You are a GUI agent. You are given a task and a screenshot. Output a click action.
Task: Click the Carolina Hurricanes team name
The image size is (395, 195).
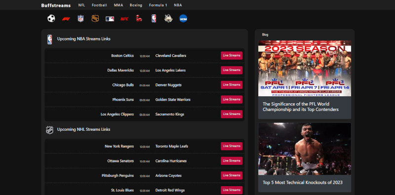(x=171, y=161)
